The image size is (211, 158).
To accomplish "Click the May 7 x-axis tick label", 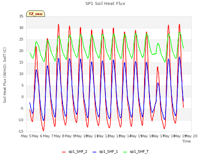I will (48, 136).
